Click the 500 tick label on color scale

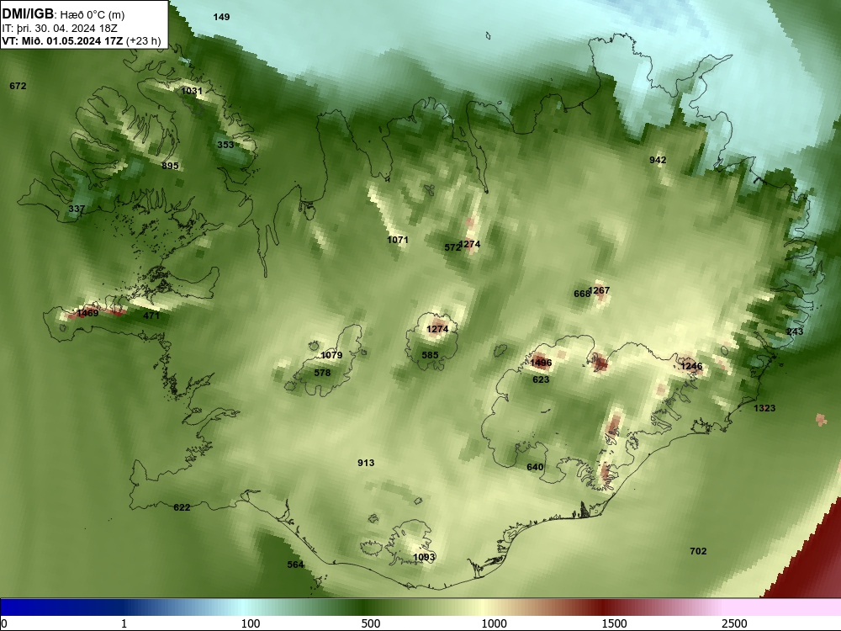371,623
